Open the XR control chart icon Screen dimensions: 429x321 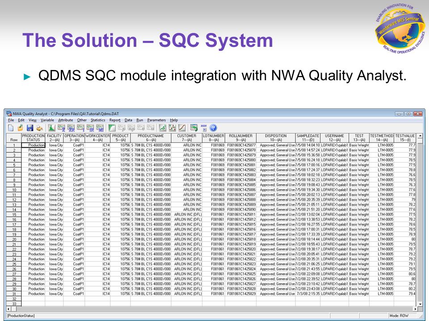click(71, 128)
